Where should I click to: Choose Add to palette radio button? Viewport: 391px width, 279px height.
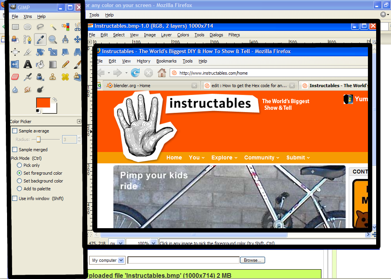coord(19,189)
